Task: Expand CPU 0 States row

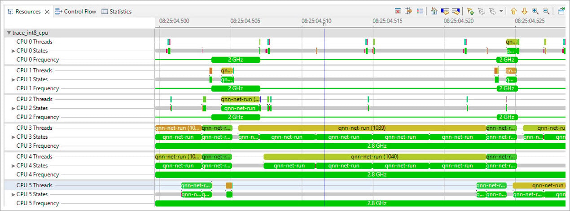Action: click(x=13, y=51)
